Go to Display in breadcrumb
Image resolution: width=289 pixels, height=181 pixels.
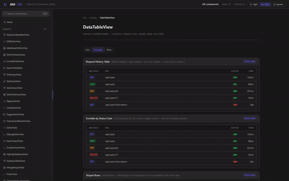[x=93, y=18]
